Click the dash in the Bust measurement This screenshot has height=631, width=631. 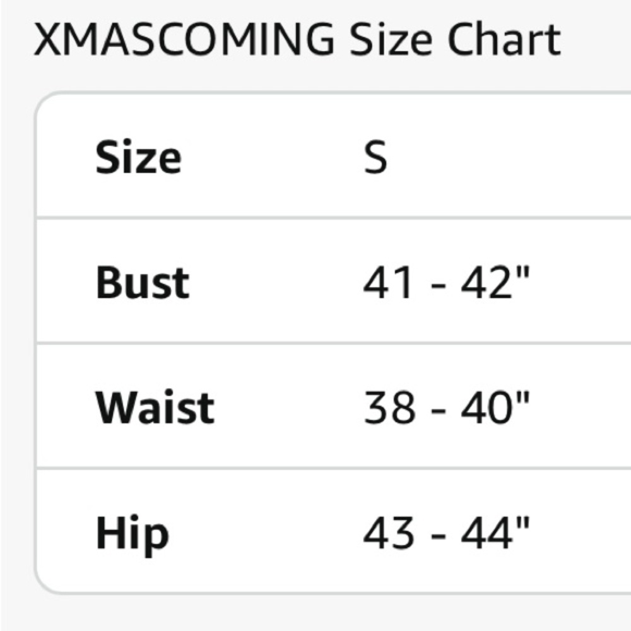tap(437, 285)
